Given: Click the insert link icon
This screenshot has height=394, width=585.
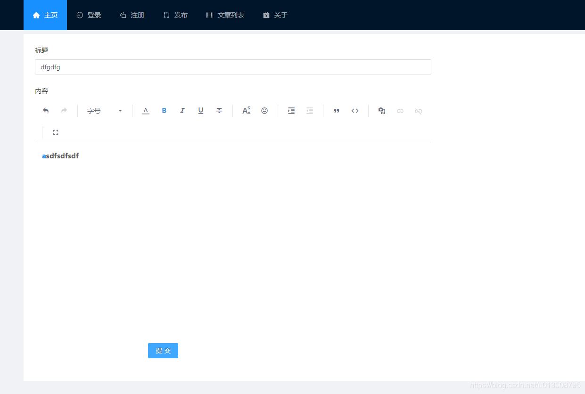Looking at the screenshot, I should (400, 111).
